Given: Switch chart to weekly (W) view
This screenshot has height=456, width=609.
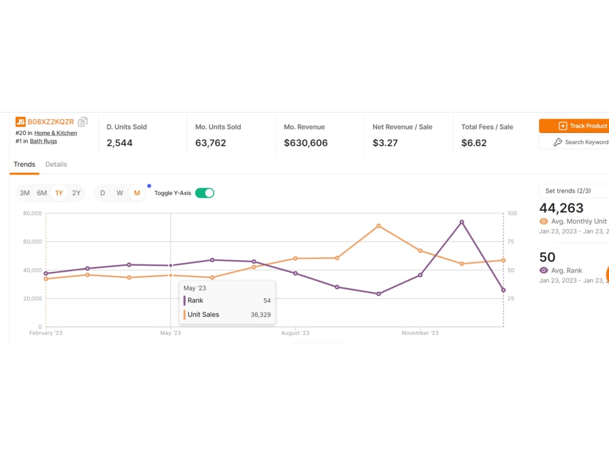Looking at the screenshot, I should point(119,193).
